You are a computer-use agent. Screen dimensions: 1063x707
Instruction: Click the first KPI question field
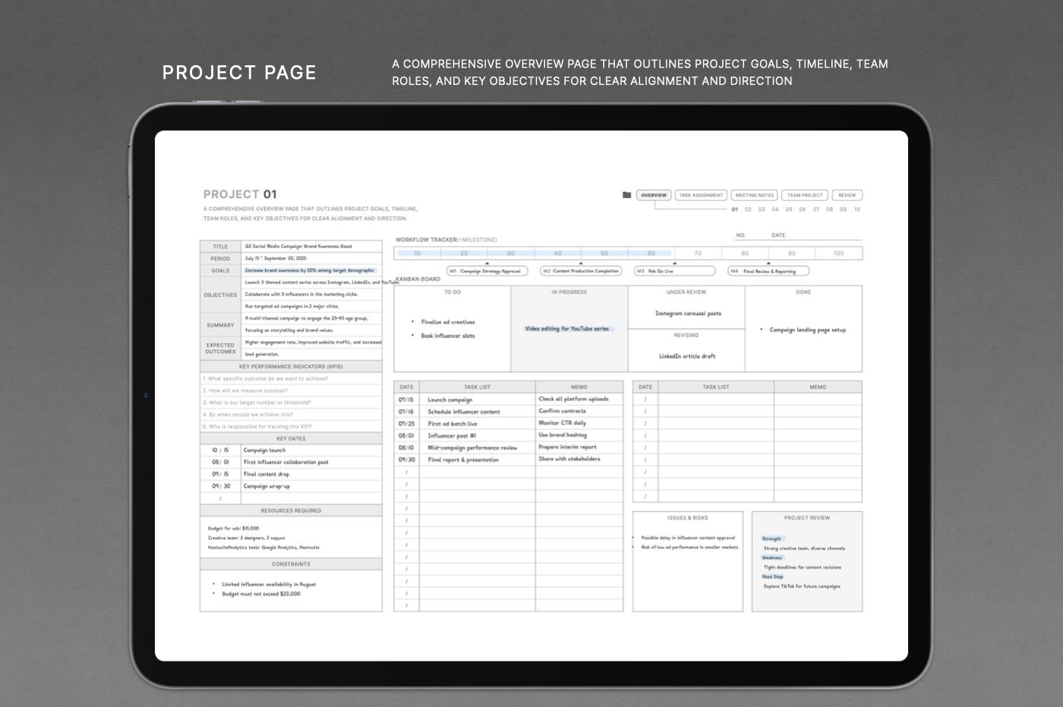point(291,379)
